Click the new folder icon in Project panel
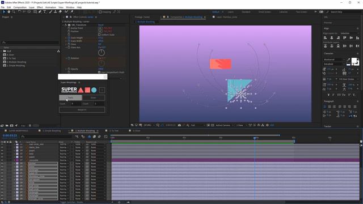 click(7, 126)
